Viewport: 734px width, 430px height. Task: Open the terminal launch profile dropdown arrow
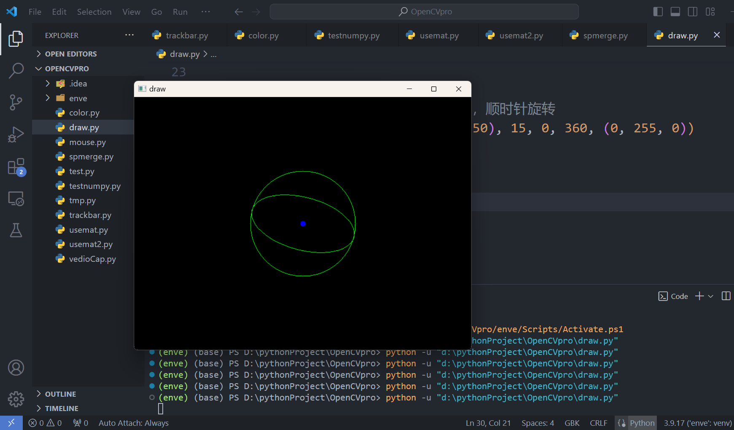coord(710,296)
